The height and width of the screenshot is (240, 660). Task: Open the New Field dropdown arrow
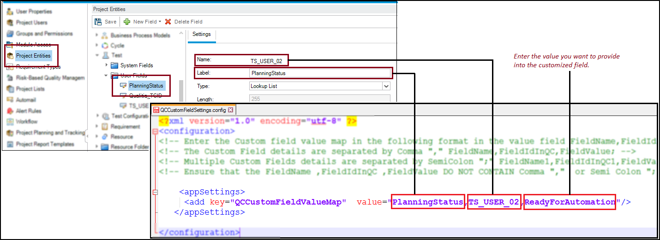tap(160, 22)
